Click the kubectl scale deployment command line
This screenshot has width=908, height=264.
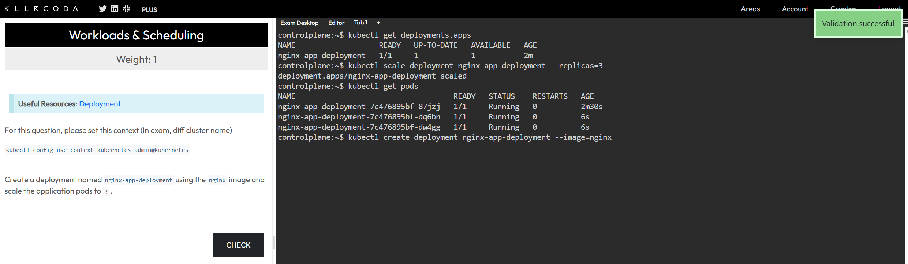475,66
